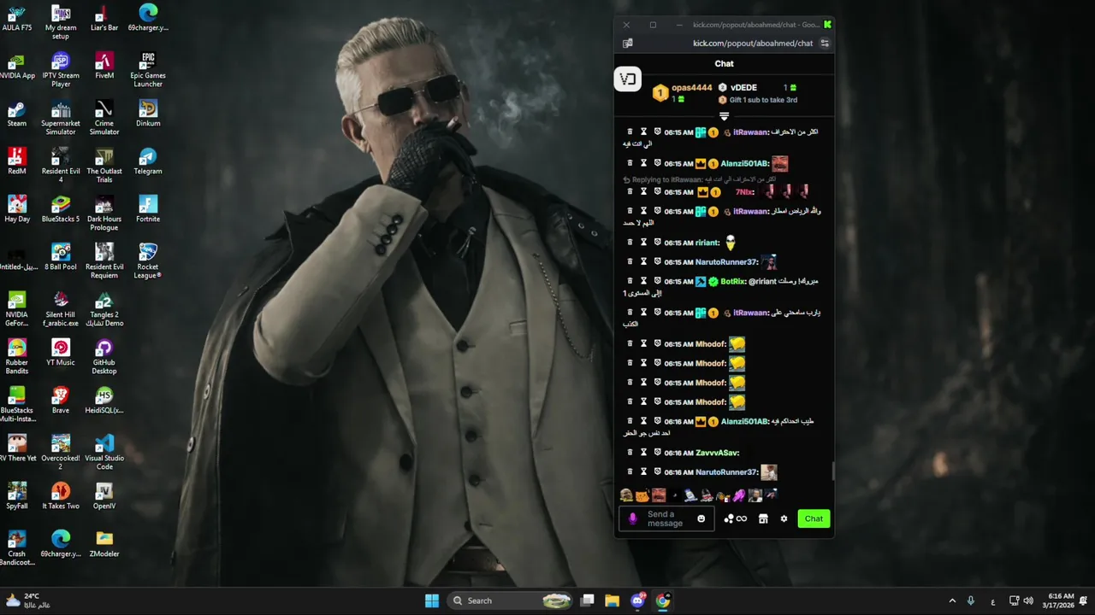Click 'Replying to itRawaan' reply reference
The image size is (1095, 615).
tap(699, 180)
